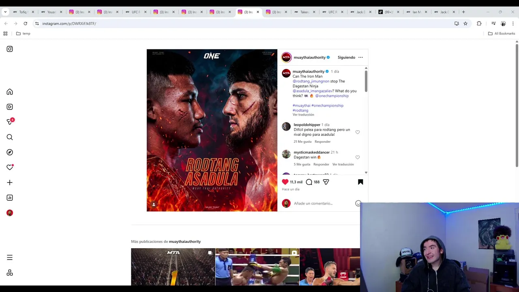Bookmark page with star icon

(x=465, y=24)
